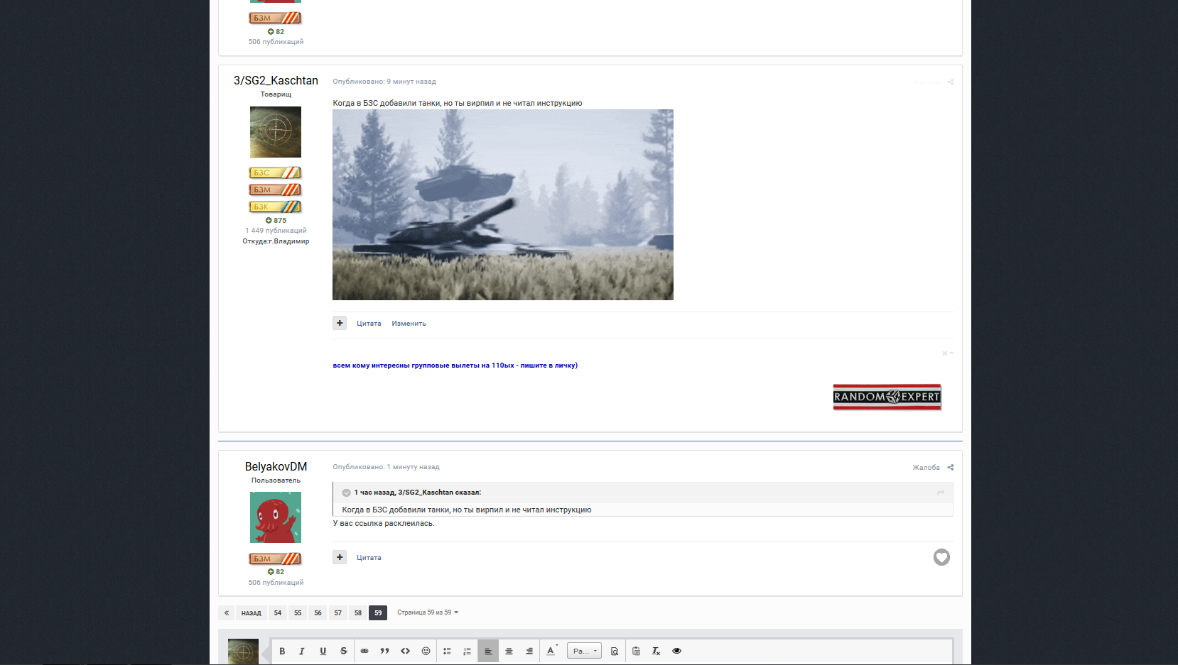
Task: Click the 'Опубликовано: 1 минуту назад' timestamp
Action: click(x=386, y=467)
